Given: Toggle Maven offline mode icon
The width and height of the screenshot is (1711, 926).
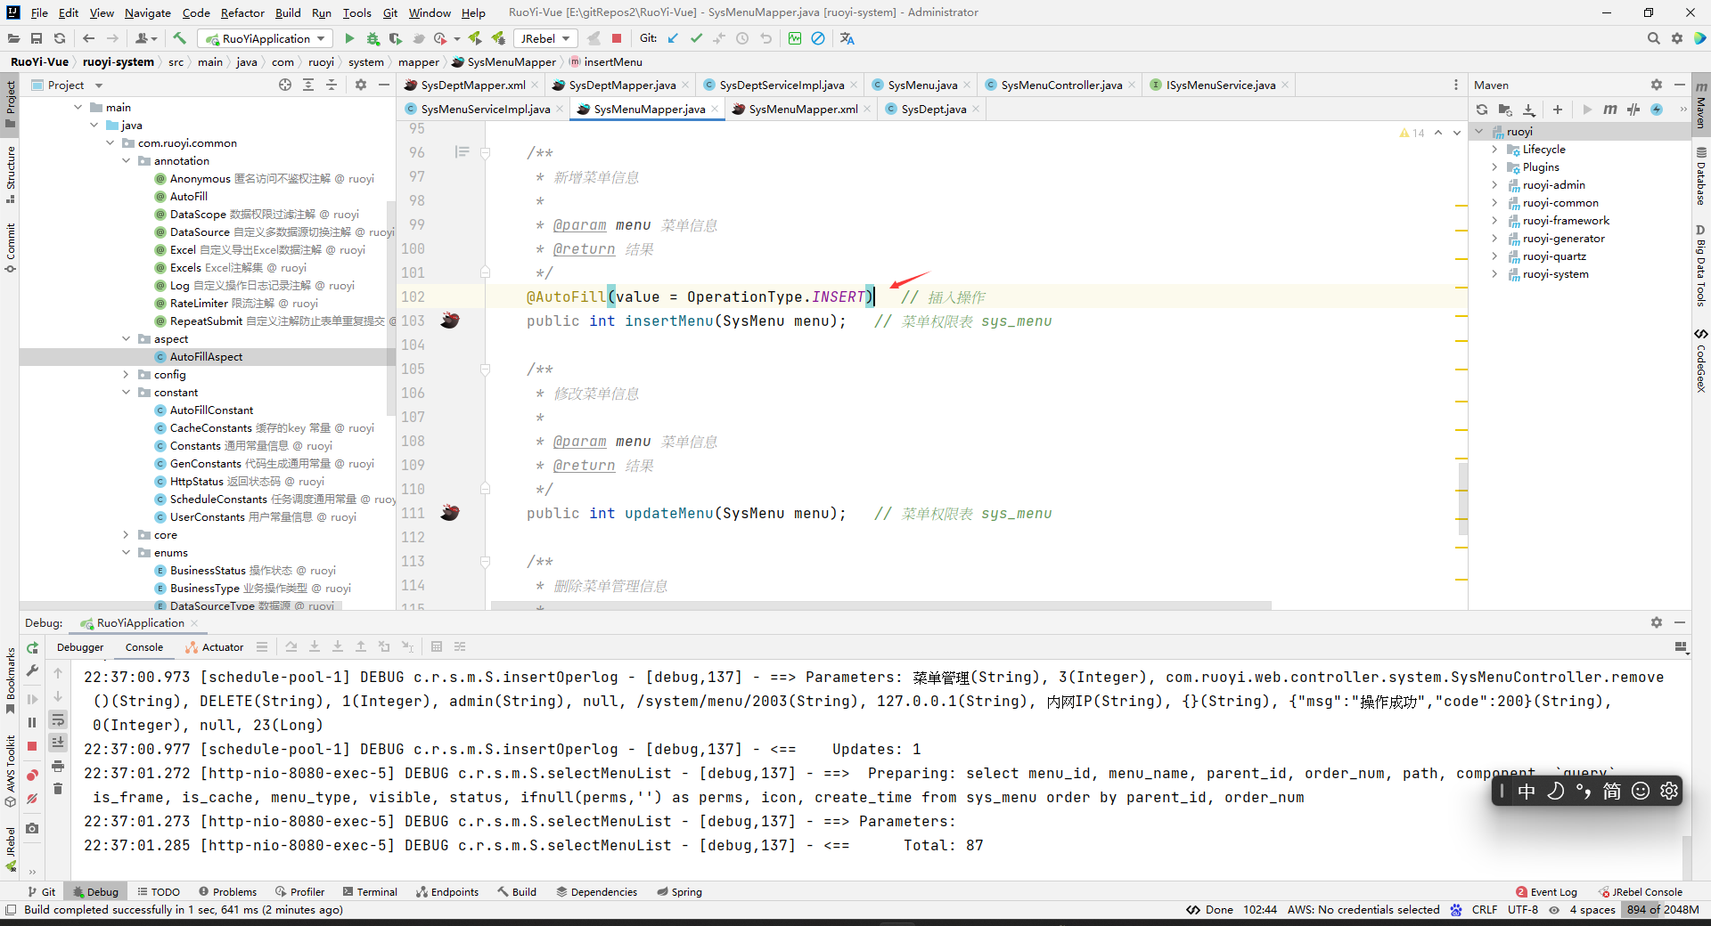Looking at the screenshot, I should pyautogui.click(x=1633, y=110).
